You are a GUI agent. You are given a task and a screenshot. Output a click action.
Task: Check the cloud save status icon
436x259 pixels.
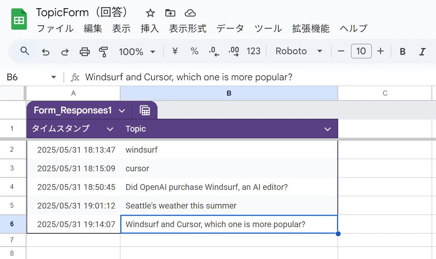click(x=190, y=13)
